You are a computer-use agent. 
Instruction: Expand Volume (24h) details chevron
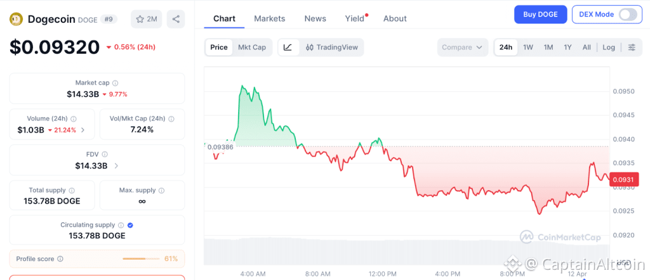(x=83, y=130)
